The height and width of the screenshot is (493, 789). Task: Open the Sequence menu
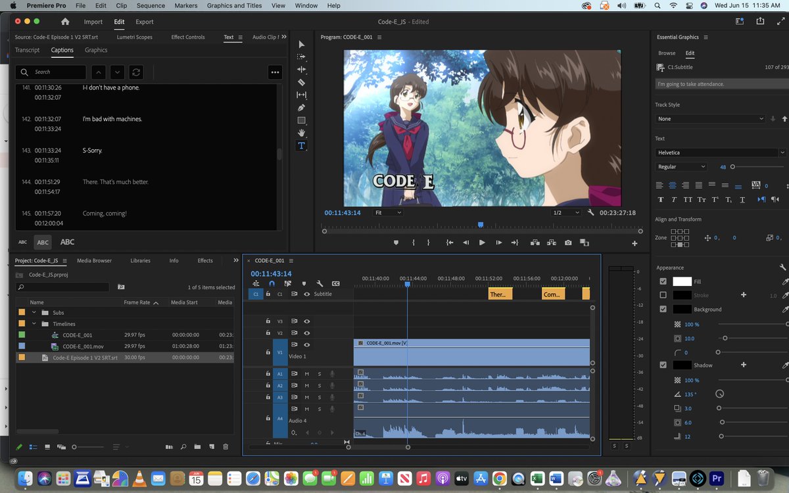pyautogui.click(x=151, y=5)
